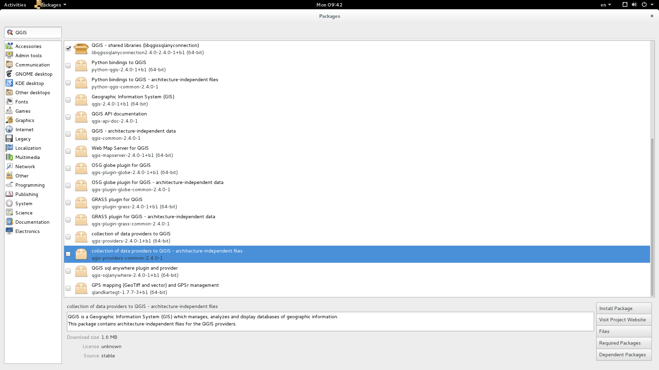Click the KDE desktop icon

pos(9,83)
